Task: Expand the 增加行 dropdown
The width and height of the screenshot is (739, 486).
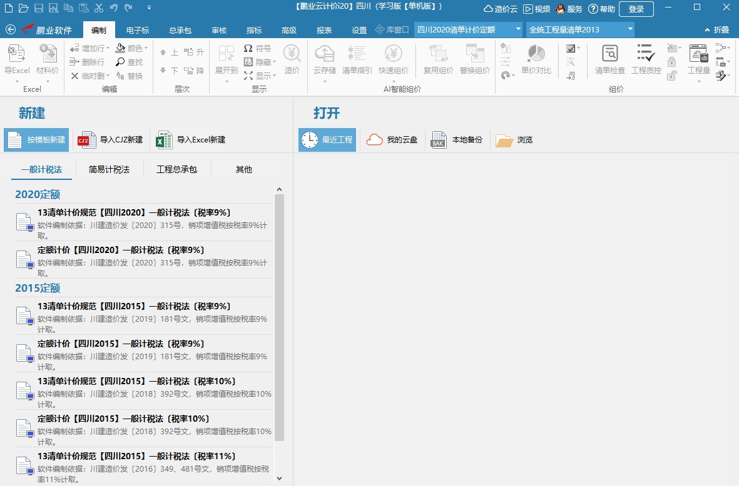Action: tap(108, 49)
